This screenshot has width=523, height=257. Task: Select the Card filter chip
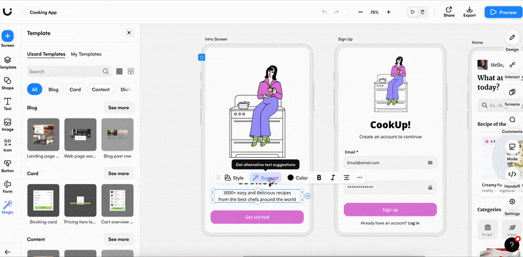75,89
